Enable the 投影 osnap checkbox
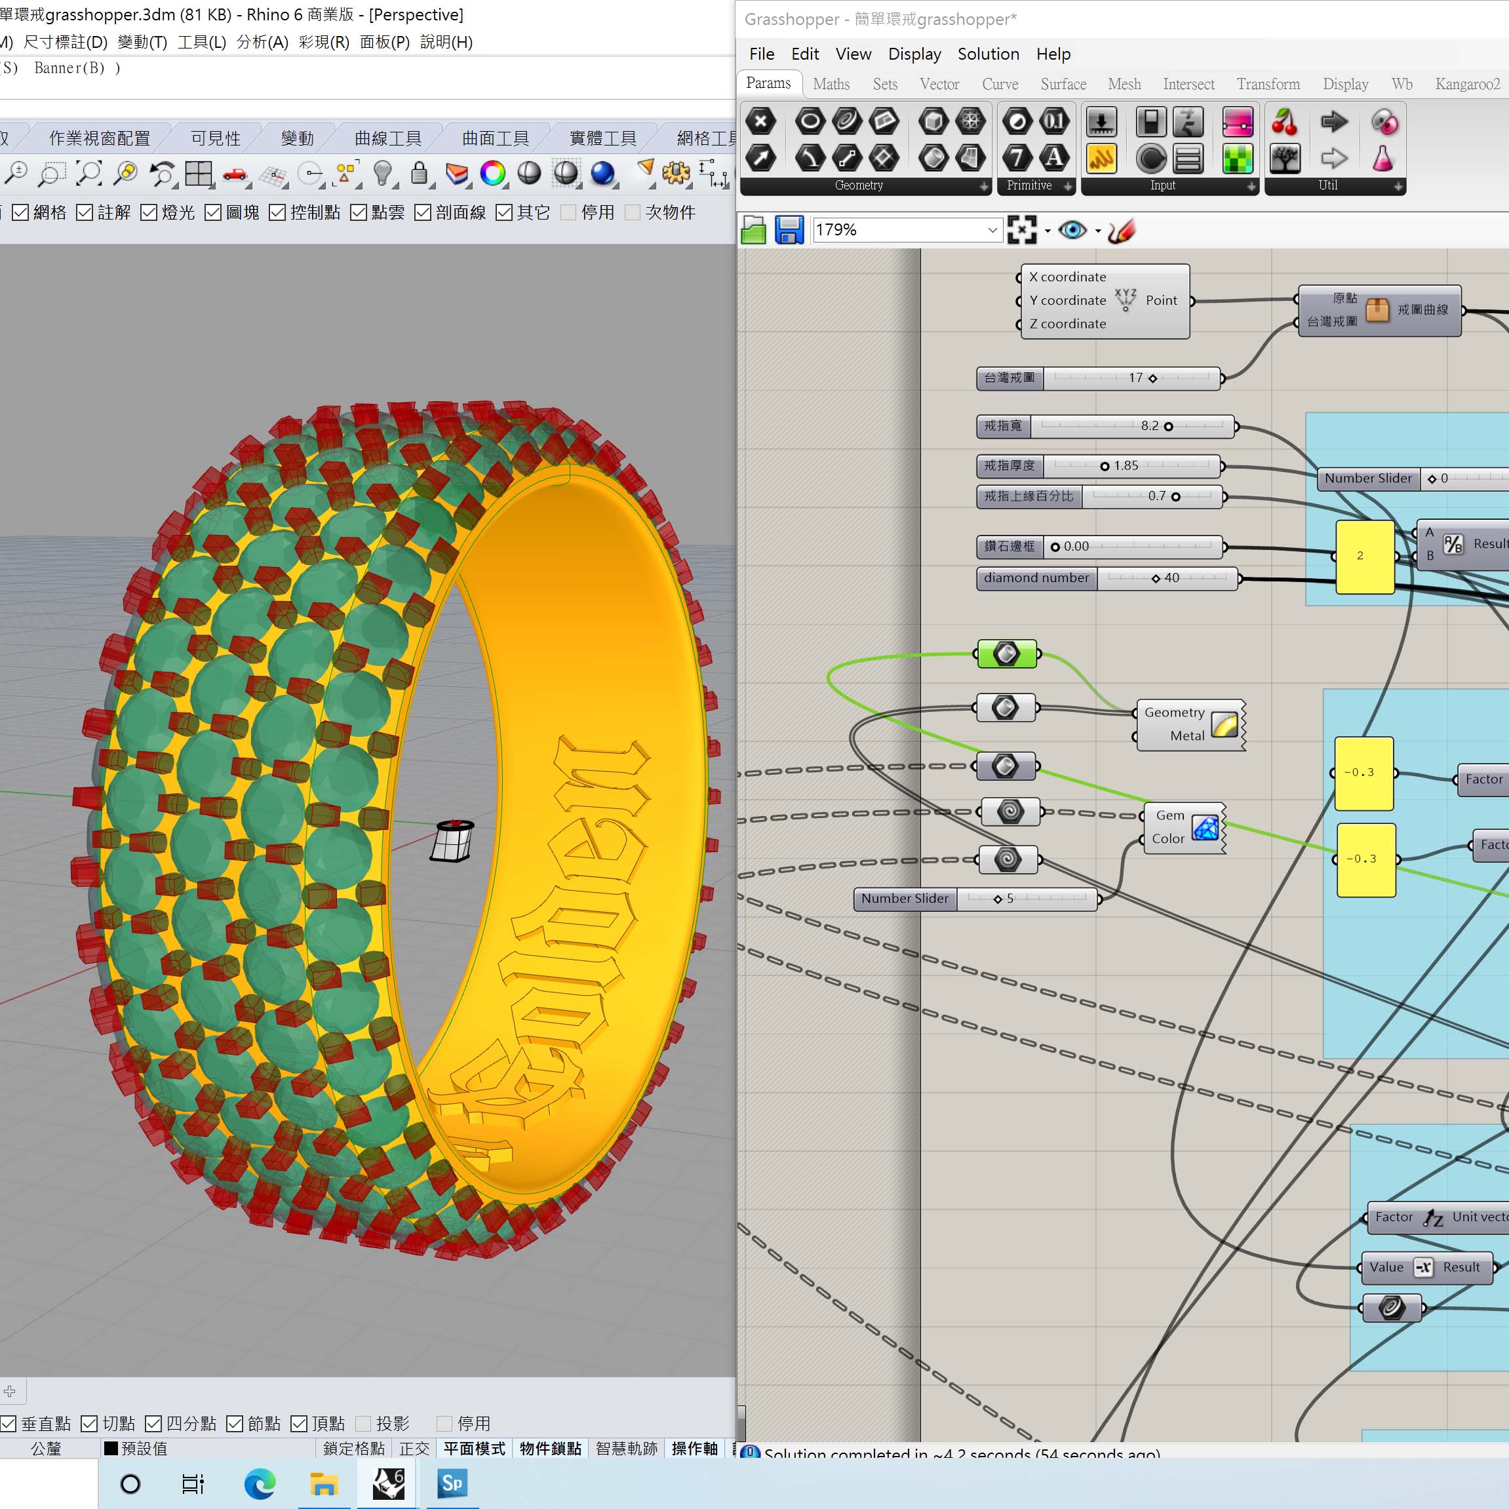The height and width of the screenshot is (1509, 1509). click(363, 1424)
